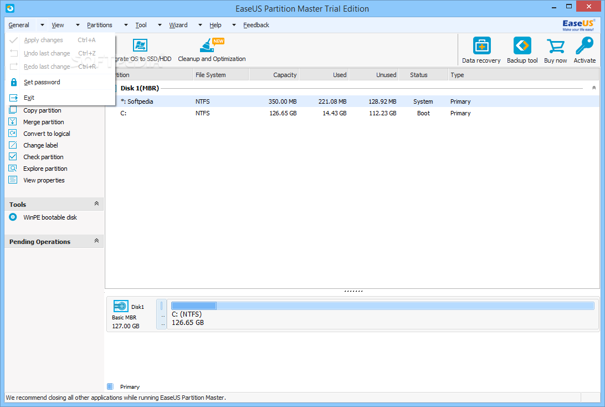Click View properties in sidebar
Image resolution: width=605 pixels, height=407 pixels.
coord(44,180)
